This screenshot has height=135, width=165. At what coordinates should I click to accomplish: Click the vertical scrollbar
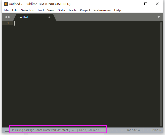(161, 74)
